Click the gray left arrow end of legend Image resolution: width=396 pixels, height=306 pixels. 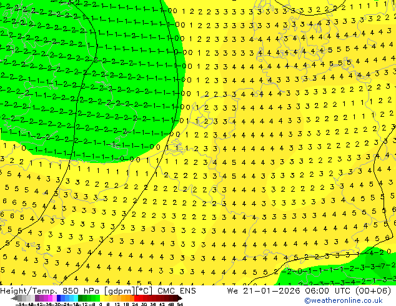click(14, 299)
